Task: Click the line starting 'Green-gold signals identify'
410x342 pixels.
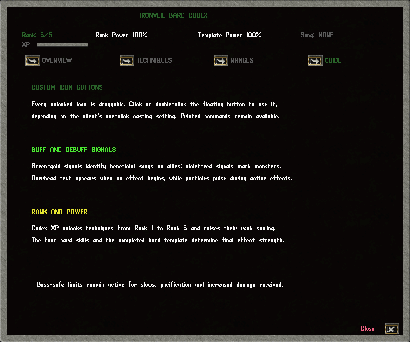Action: (x=156, y=166)
